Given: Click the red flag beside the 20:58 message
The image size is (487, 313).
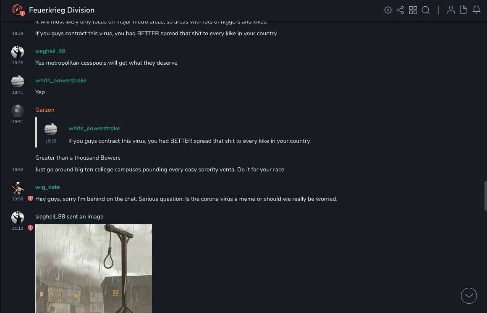Looking at the screenshot, I should [30, 199].
